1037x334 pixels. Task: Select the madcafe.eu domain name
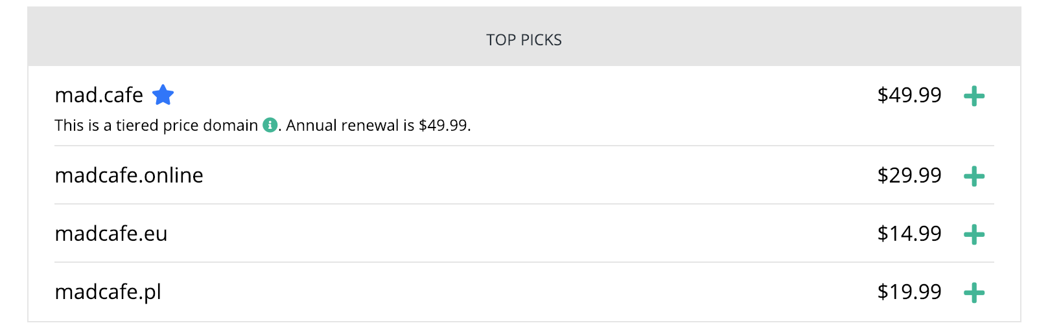coord(111,234)
